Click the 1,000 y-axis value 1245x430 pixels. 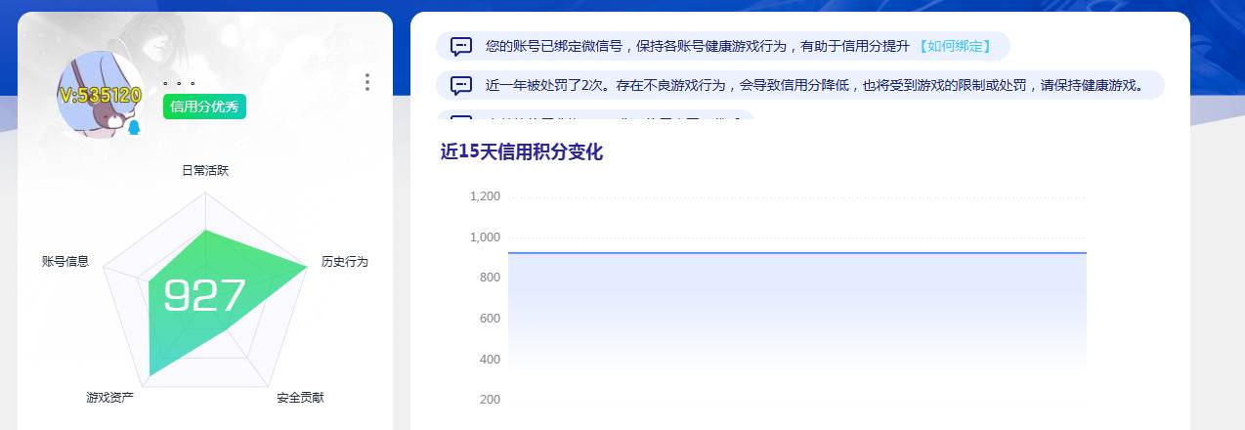pyautogui.click(x=485, y=237)
